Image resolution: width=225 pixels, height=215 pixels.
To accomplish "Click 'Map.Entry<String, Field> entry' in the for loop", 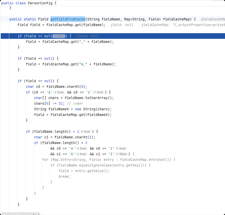I will (x=83, y=160).
